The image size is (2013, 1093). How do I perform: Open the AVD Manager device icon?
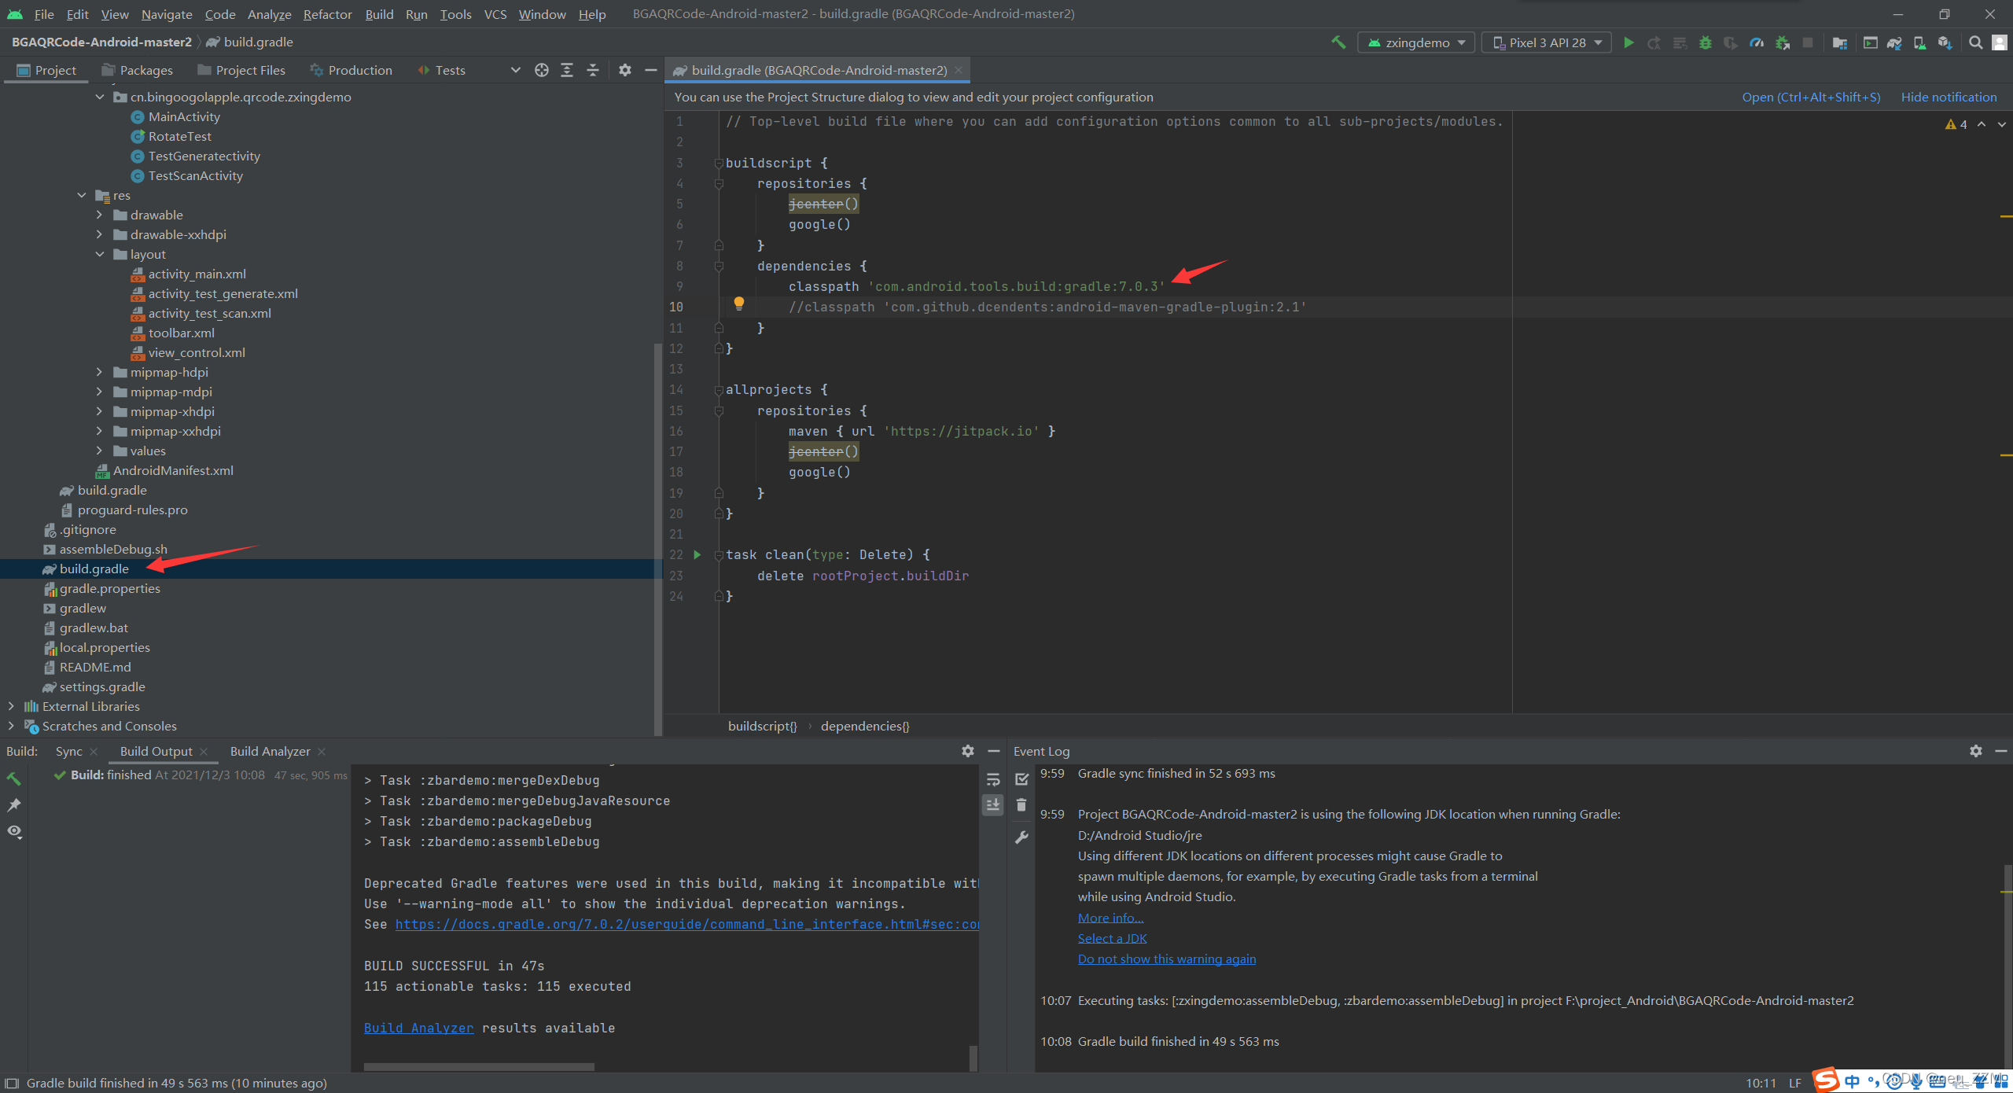pyautogui.click(x=1919, y=42)
